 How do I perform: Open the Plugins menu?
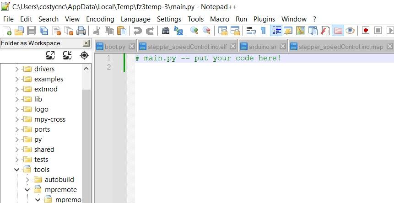[264, 19]
